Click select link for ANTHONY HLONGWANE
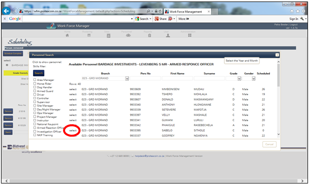Screen dimensions: 309x185 tap(73, 105)
